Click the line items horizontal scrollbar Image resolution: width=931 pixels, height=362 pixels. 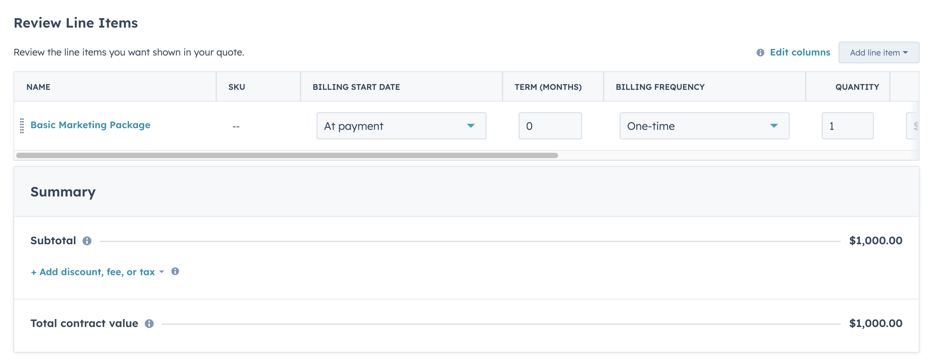coord(287,155)
